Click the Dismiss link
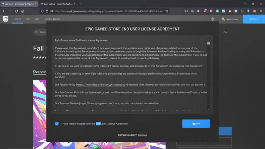This screenshot has width=265, height=149. click(x=142, y=135)
